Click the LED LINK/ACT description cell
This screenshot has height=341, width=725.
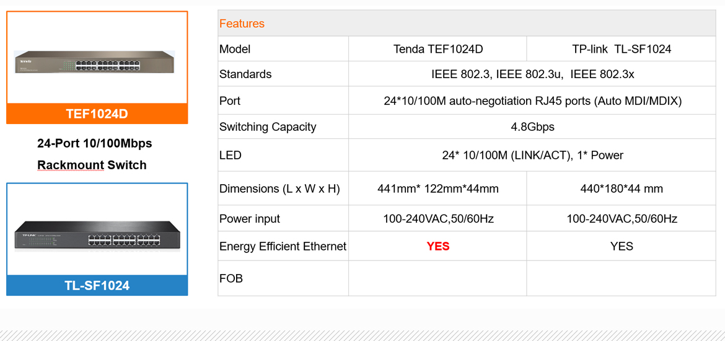coord(532,156)
